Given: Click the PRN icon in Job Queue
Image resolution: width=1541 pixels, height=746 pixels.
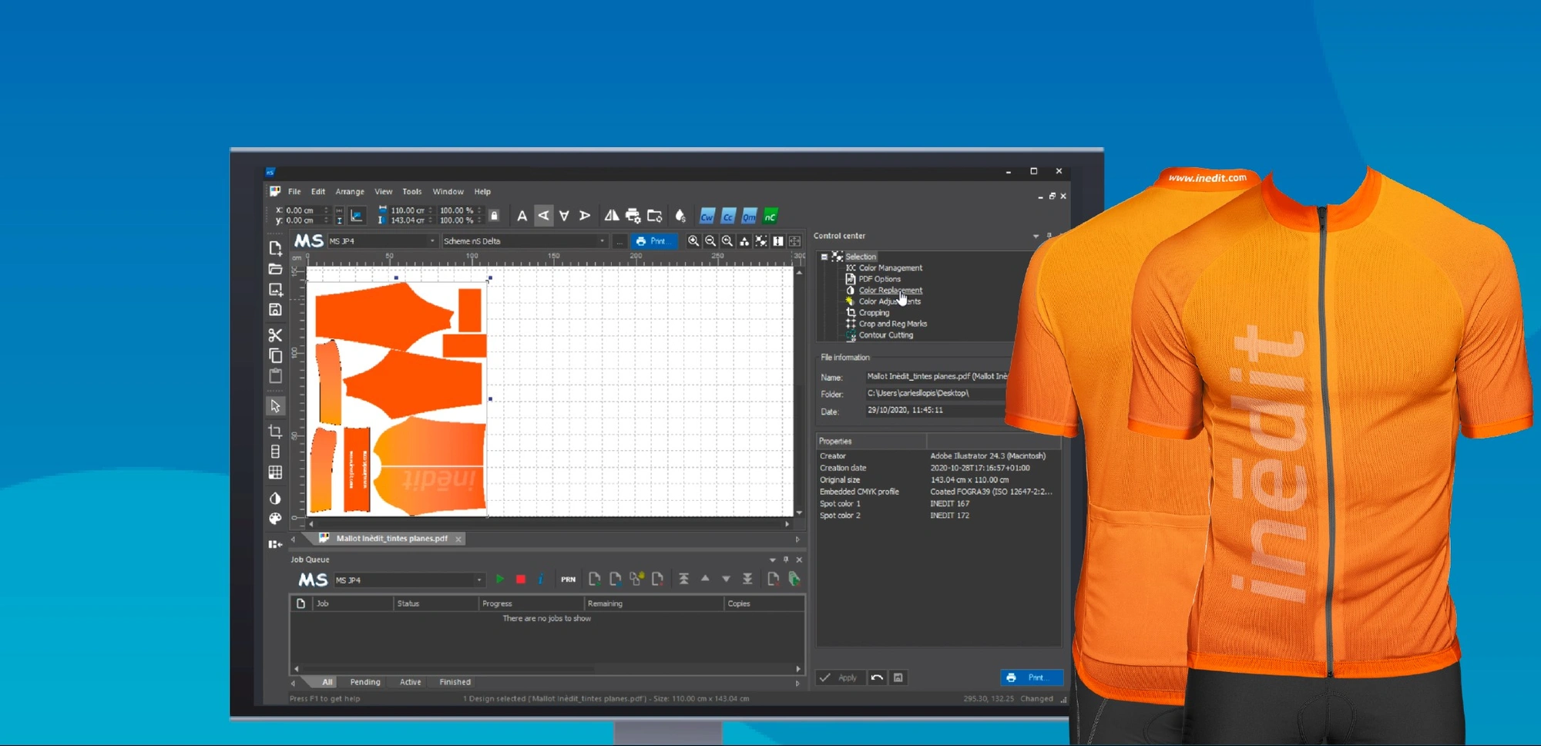Looking at the screenshot, I should (x=568, y=580).
